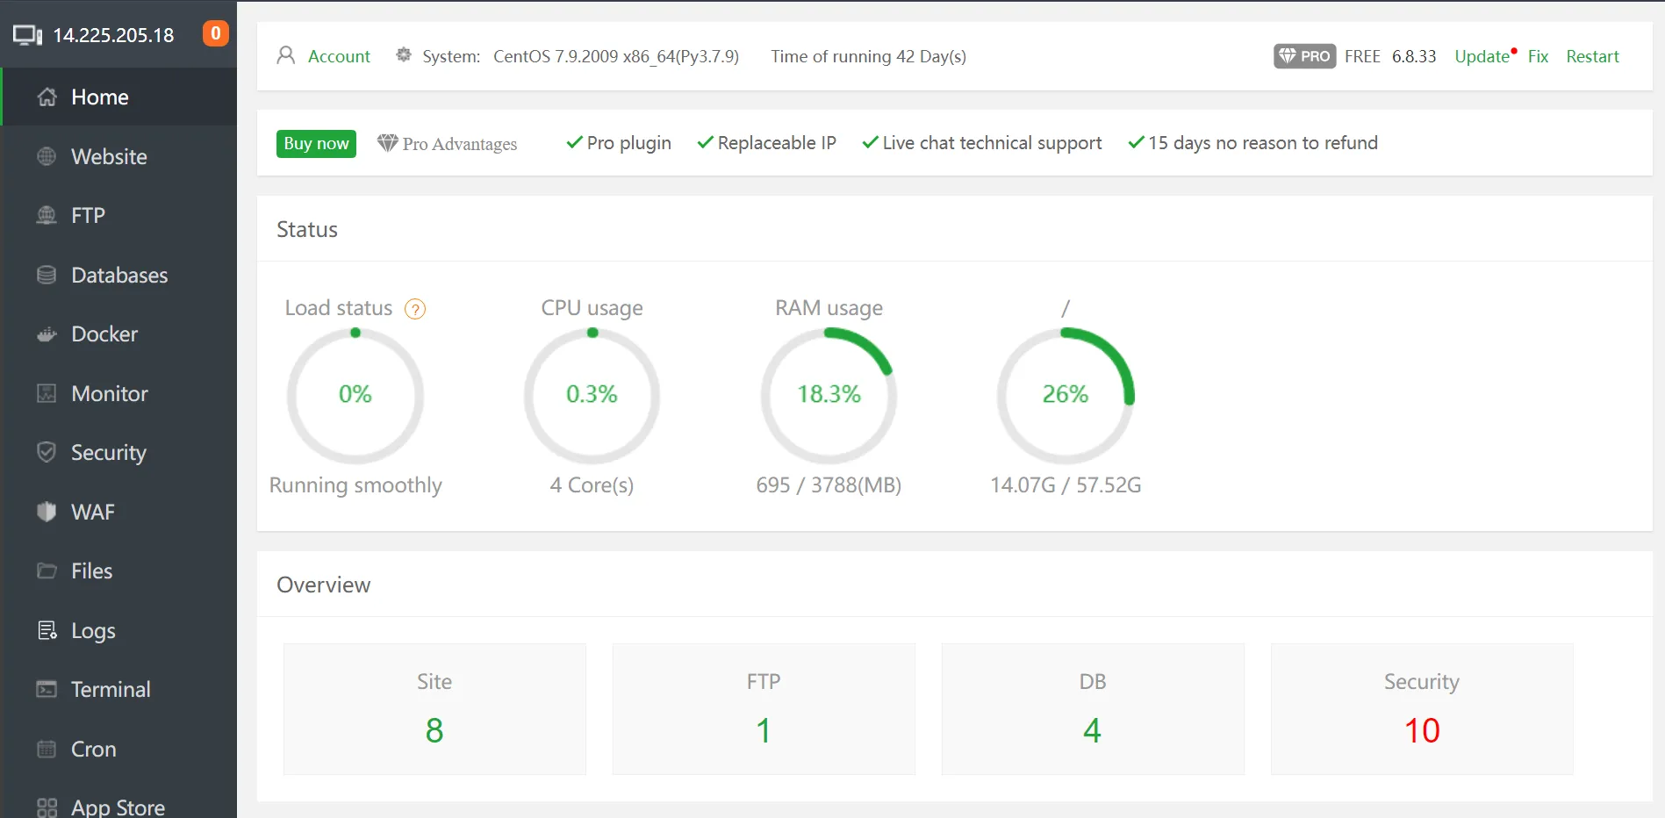Image resolution: width=1665 pixels, height=818 pixels.
Task: Click the Terminal icon in sidebar
Action: click(47, 690)
